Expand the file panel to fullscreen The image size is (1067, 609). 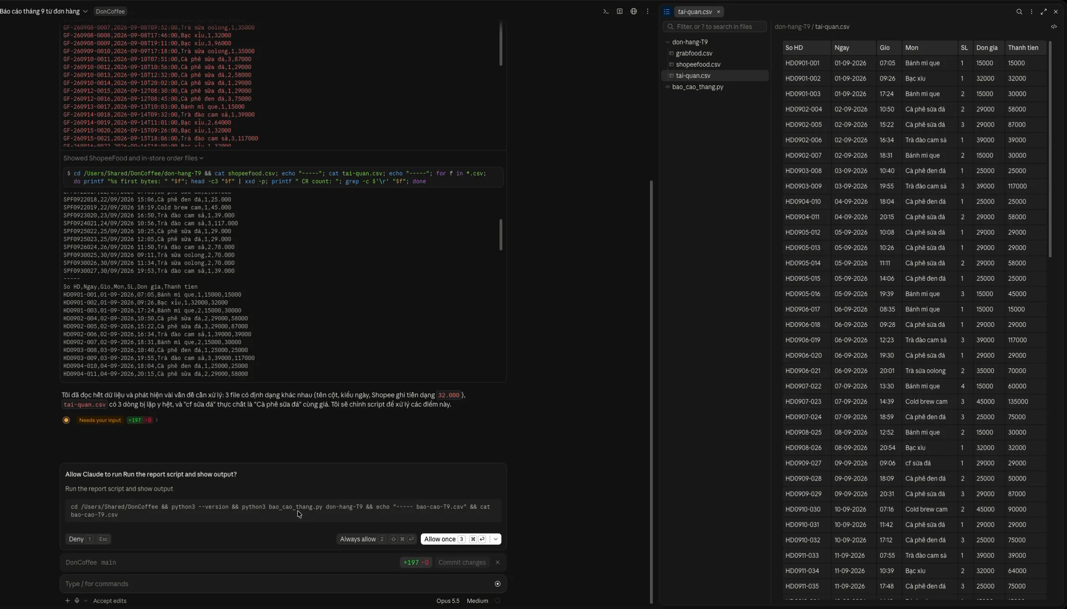coord(1044,12)
